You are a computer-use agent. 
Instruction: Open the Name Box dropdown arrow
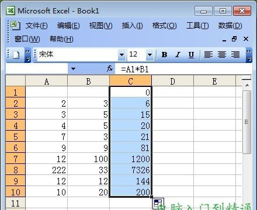click(x=73, y=69)
